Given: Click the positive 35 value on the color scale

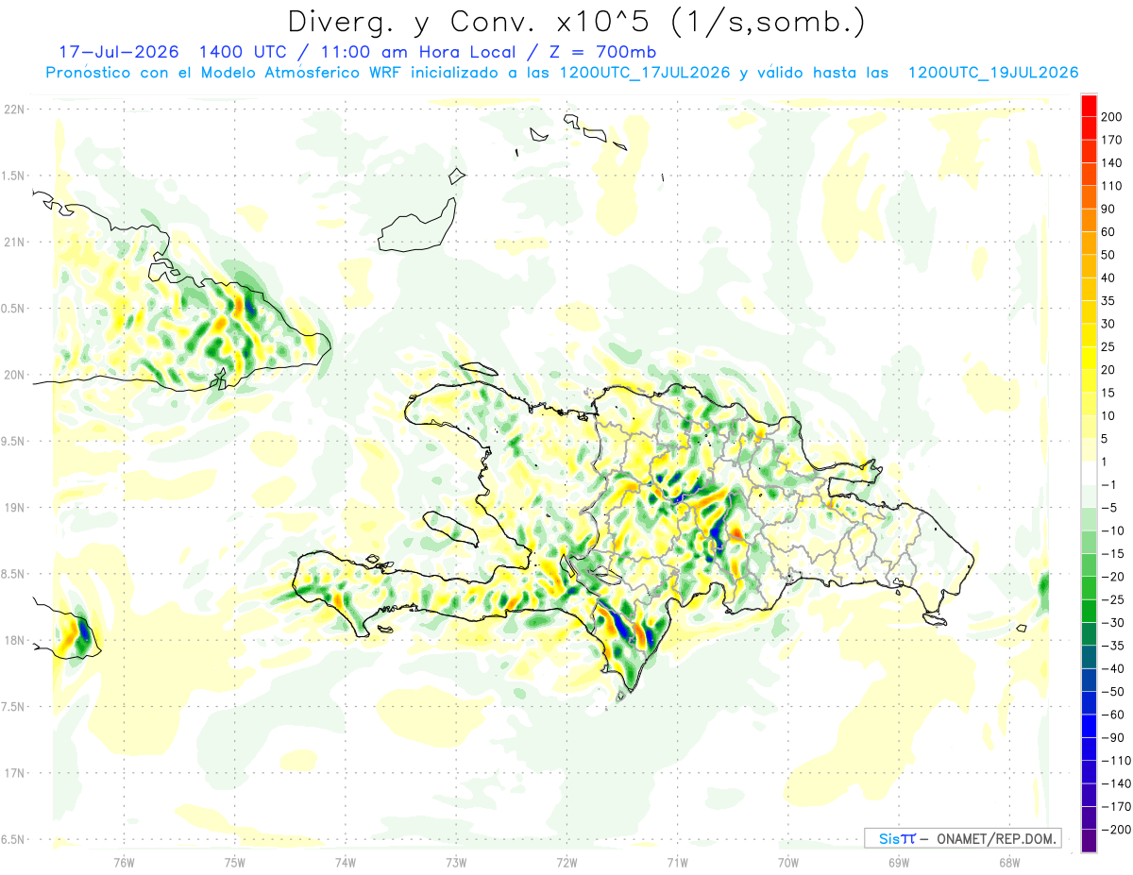Looking at the screenshot, I should click(1109, 301).
